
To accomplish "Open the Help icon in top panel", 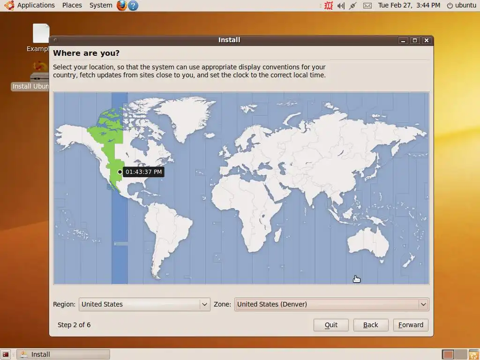I will pyautogui.click(x=133, y=6).
